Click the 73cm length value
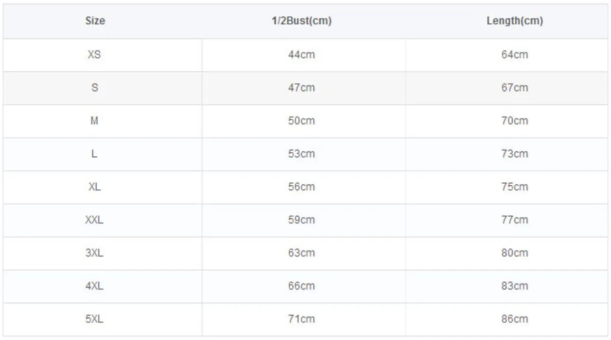This screenshot has height=340, width=611. [x=514, y=154]
